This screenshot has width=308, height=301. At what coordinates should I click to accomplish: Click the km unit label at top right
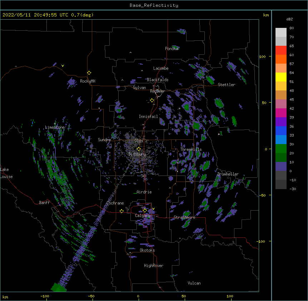(x=266, y=15)
